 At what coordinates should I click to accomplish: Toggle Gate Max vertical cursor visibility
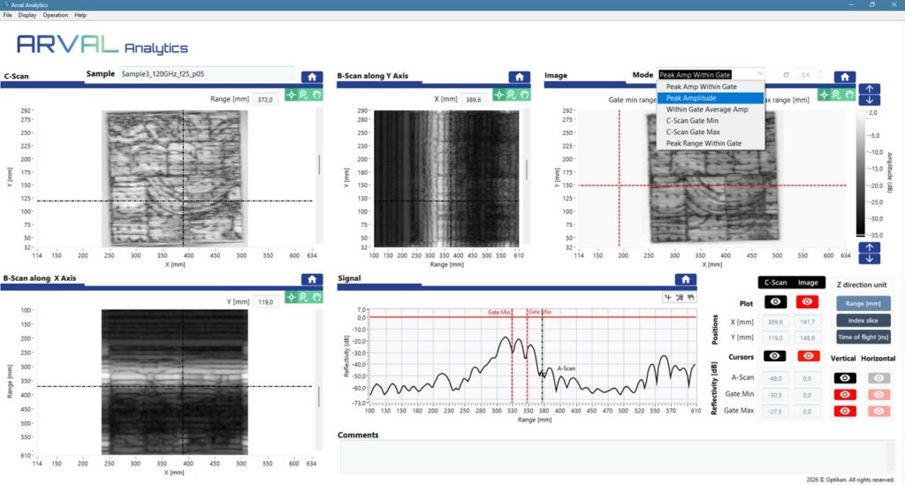[844, 411]
